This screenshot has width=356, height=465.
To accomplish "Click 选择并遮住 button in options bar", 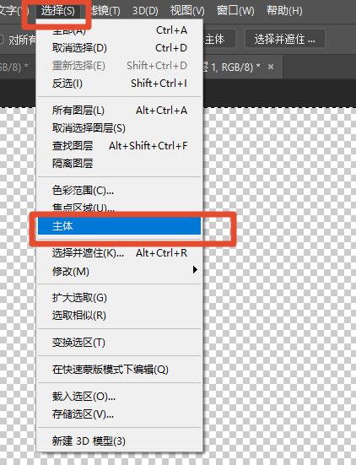I will 285,39.
